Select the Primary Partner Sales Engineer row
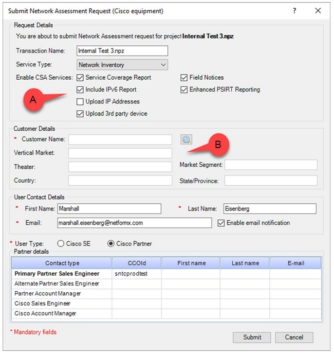Viewport: 334px width, 354px height. (x=166, y=274)
